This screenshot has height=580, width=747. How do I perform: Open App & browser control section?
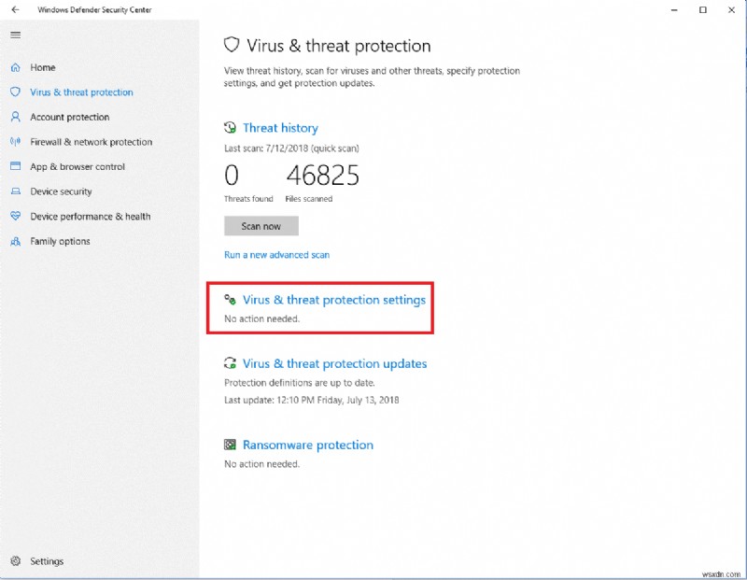click(78, 167)
